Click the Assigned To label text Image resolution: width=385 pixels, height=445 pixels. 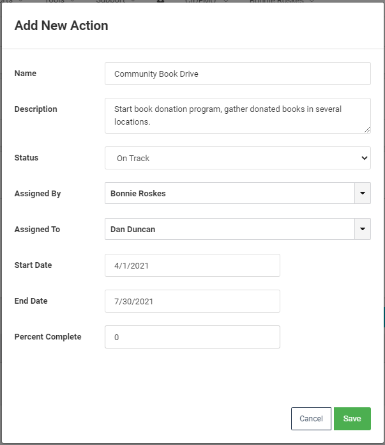37,230
